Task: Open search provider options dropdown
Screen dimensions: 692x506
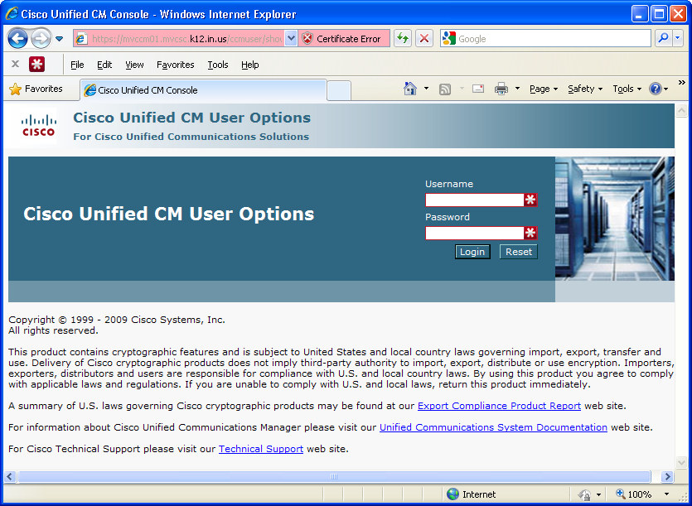Action: point(678,39)
